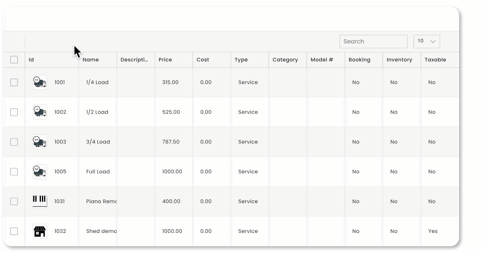Click inside the Search input field
Screen dimensions: 482x253
point(373,41)
